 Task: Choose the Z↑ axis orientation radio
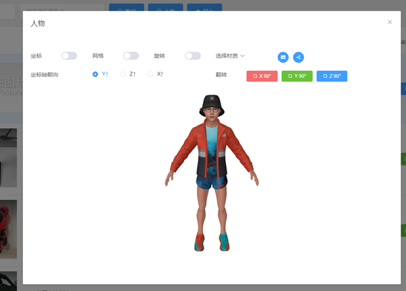[123, 74]
